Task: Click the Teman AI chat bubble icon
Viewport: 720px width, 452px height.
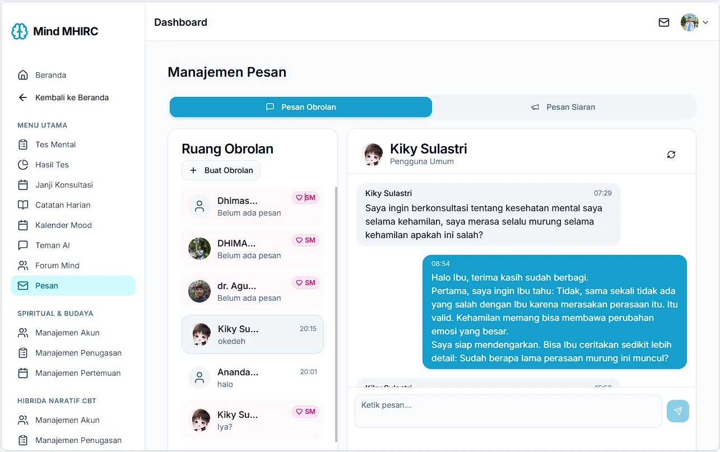Action: click(x=23, y=245)
